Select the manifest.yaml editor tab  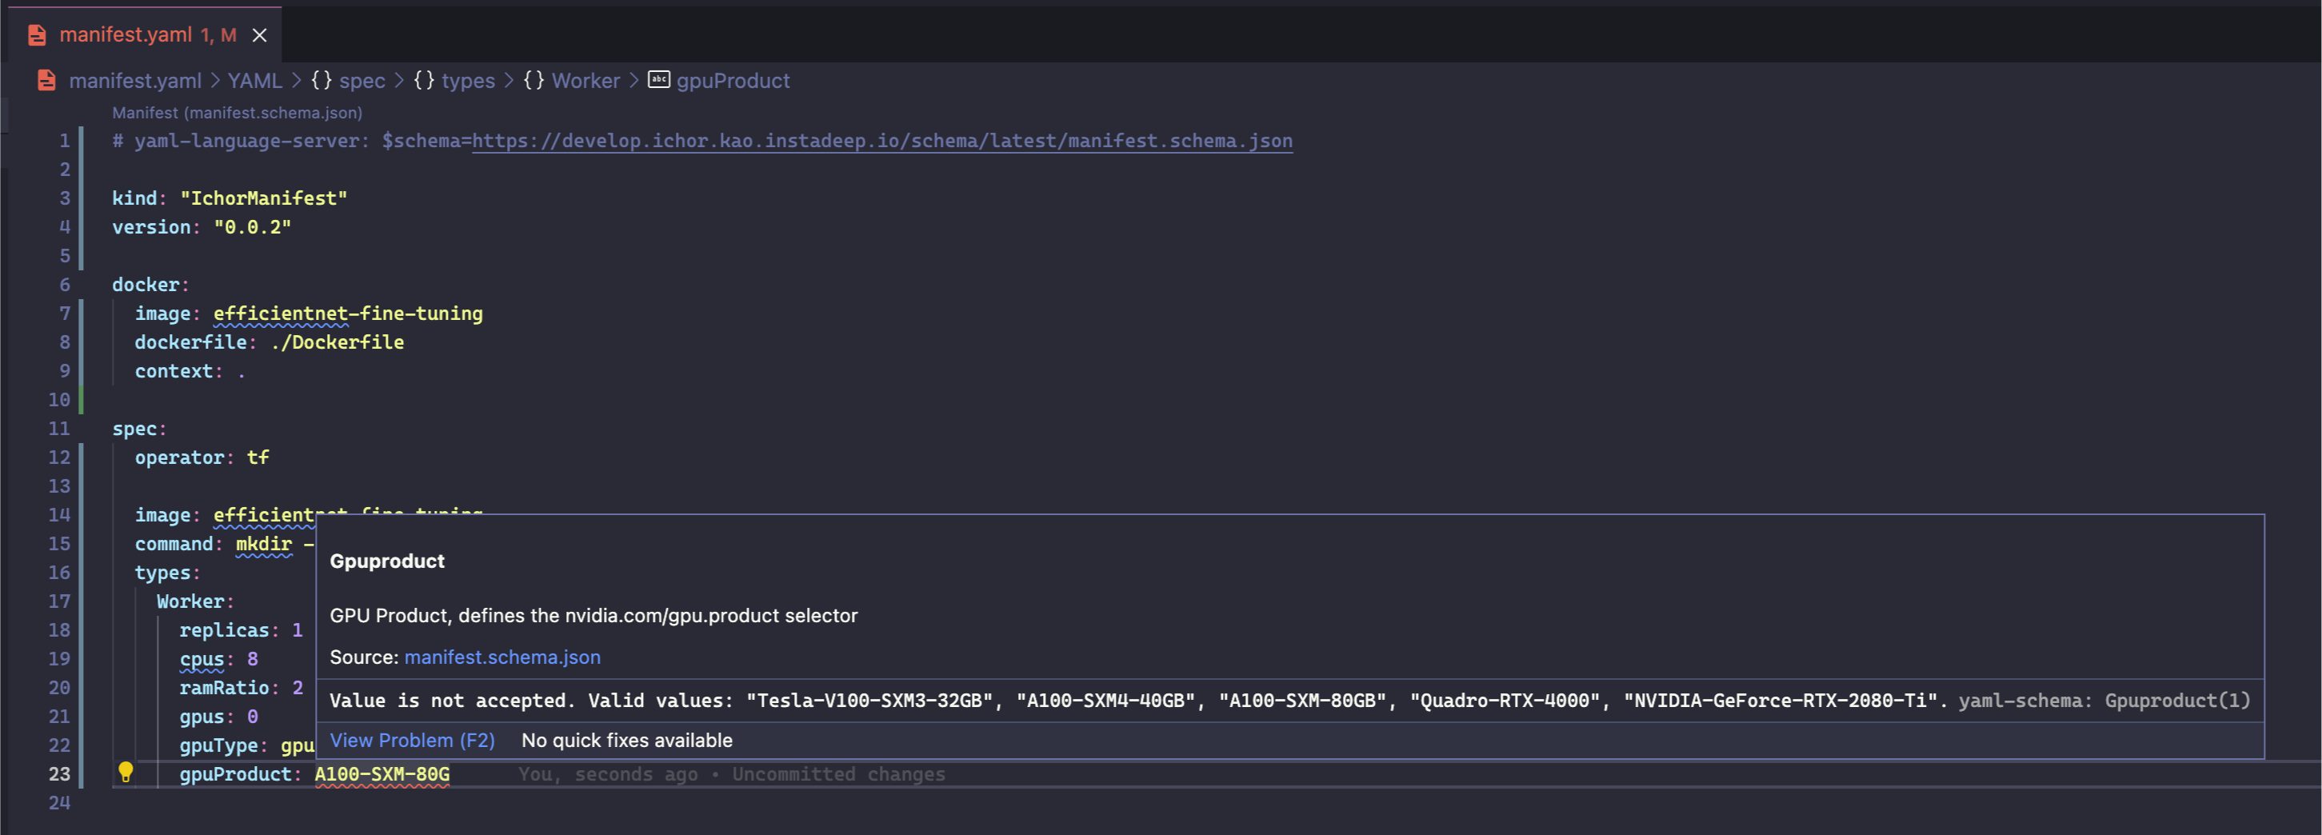145,35
